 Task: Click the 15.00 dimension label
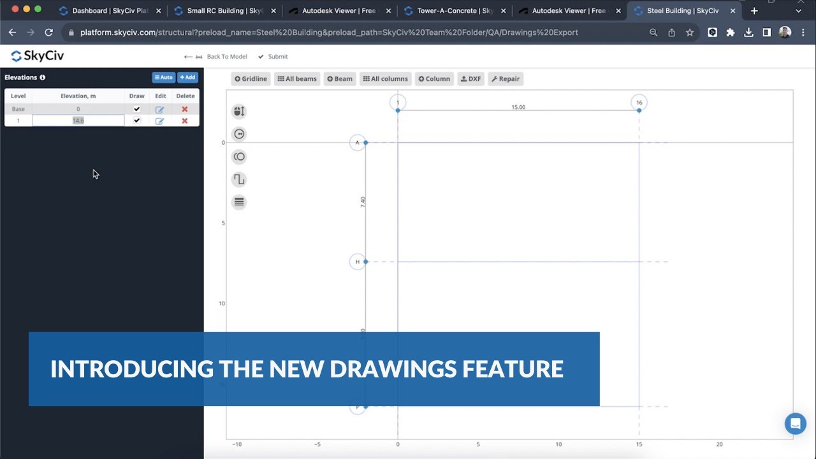coord(518,107)
